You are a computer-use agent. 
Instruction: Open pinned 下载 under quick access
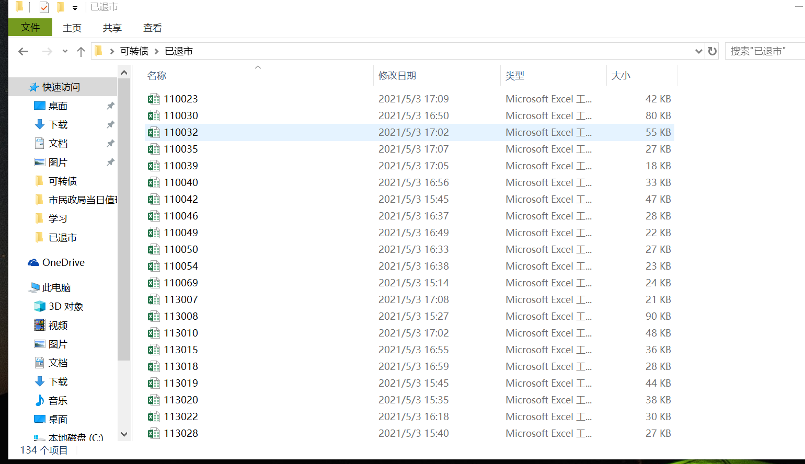coord(57,125)
